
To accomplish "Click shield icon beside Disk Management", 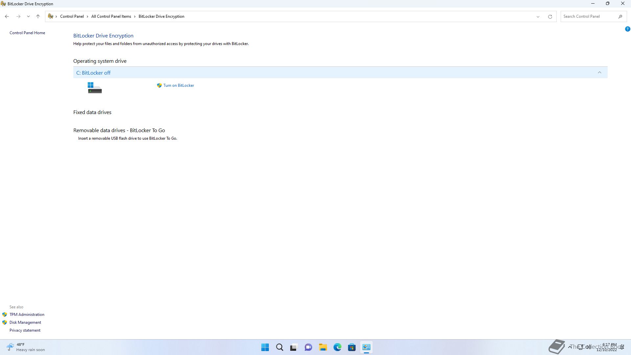I will click(5, 322).
